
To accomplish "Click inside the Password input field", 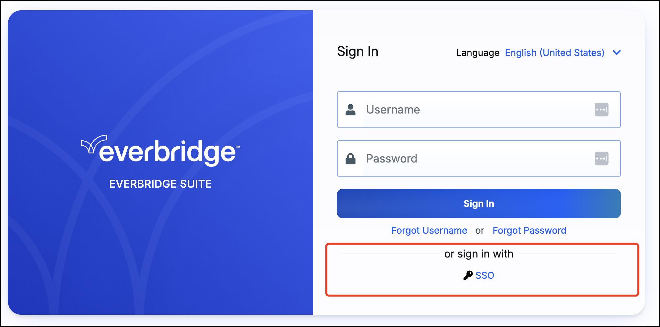I will [x=464, y=159].
